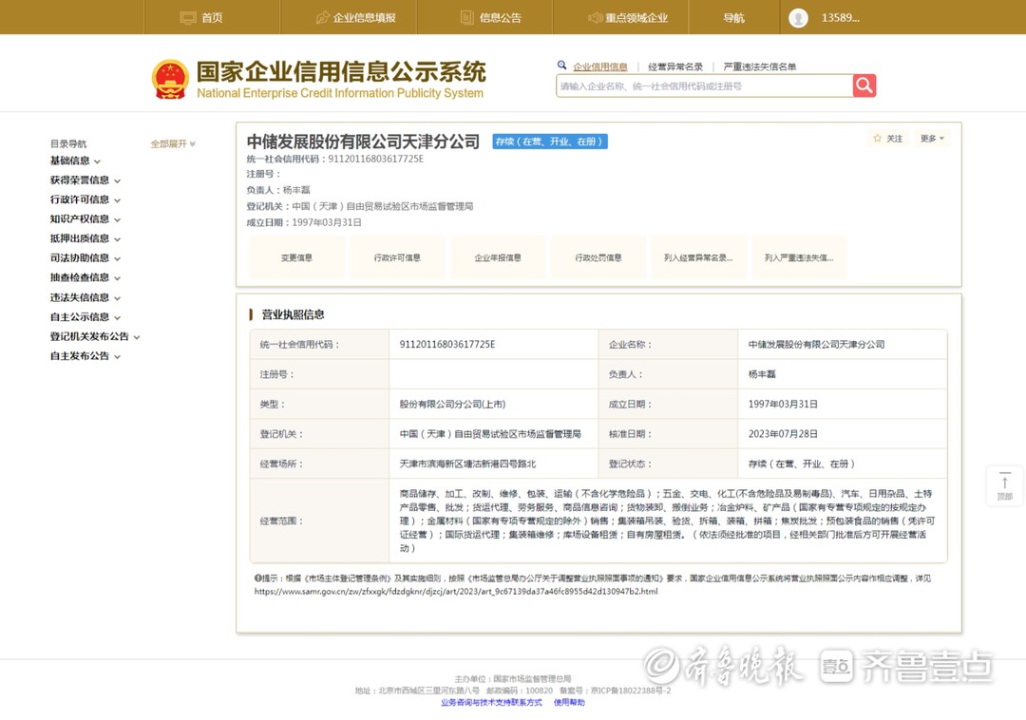Click business address 天津市滨海新区塘沽新港四号路北
The image size is (1026, 720).
coord(467,464)
